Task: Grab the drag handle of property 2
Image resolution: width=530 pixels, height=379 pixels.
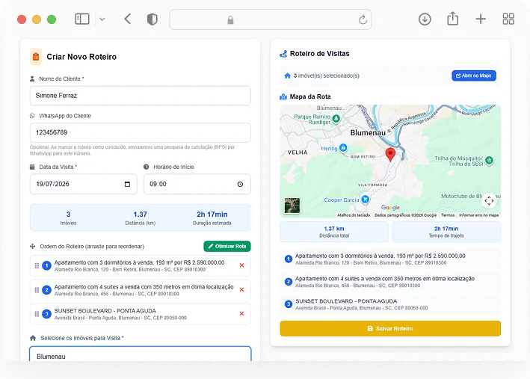Action: 37,290
